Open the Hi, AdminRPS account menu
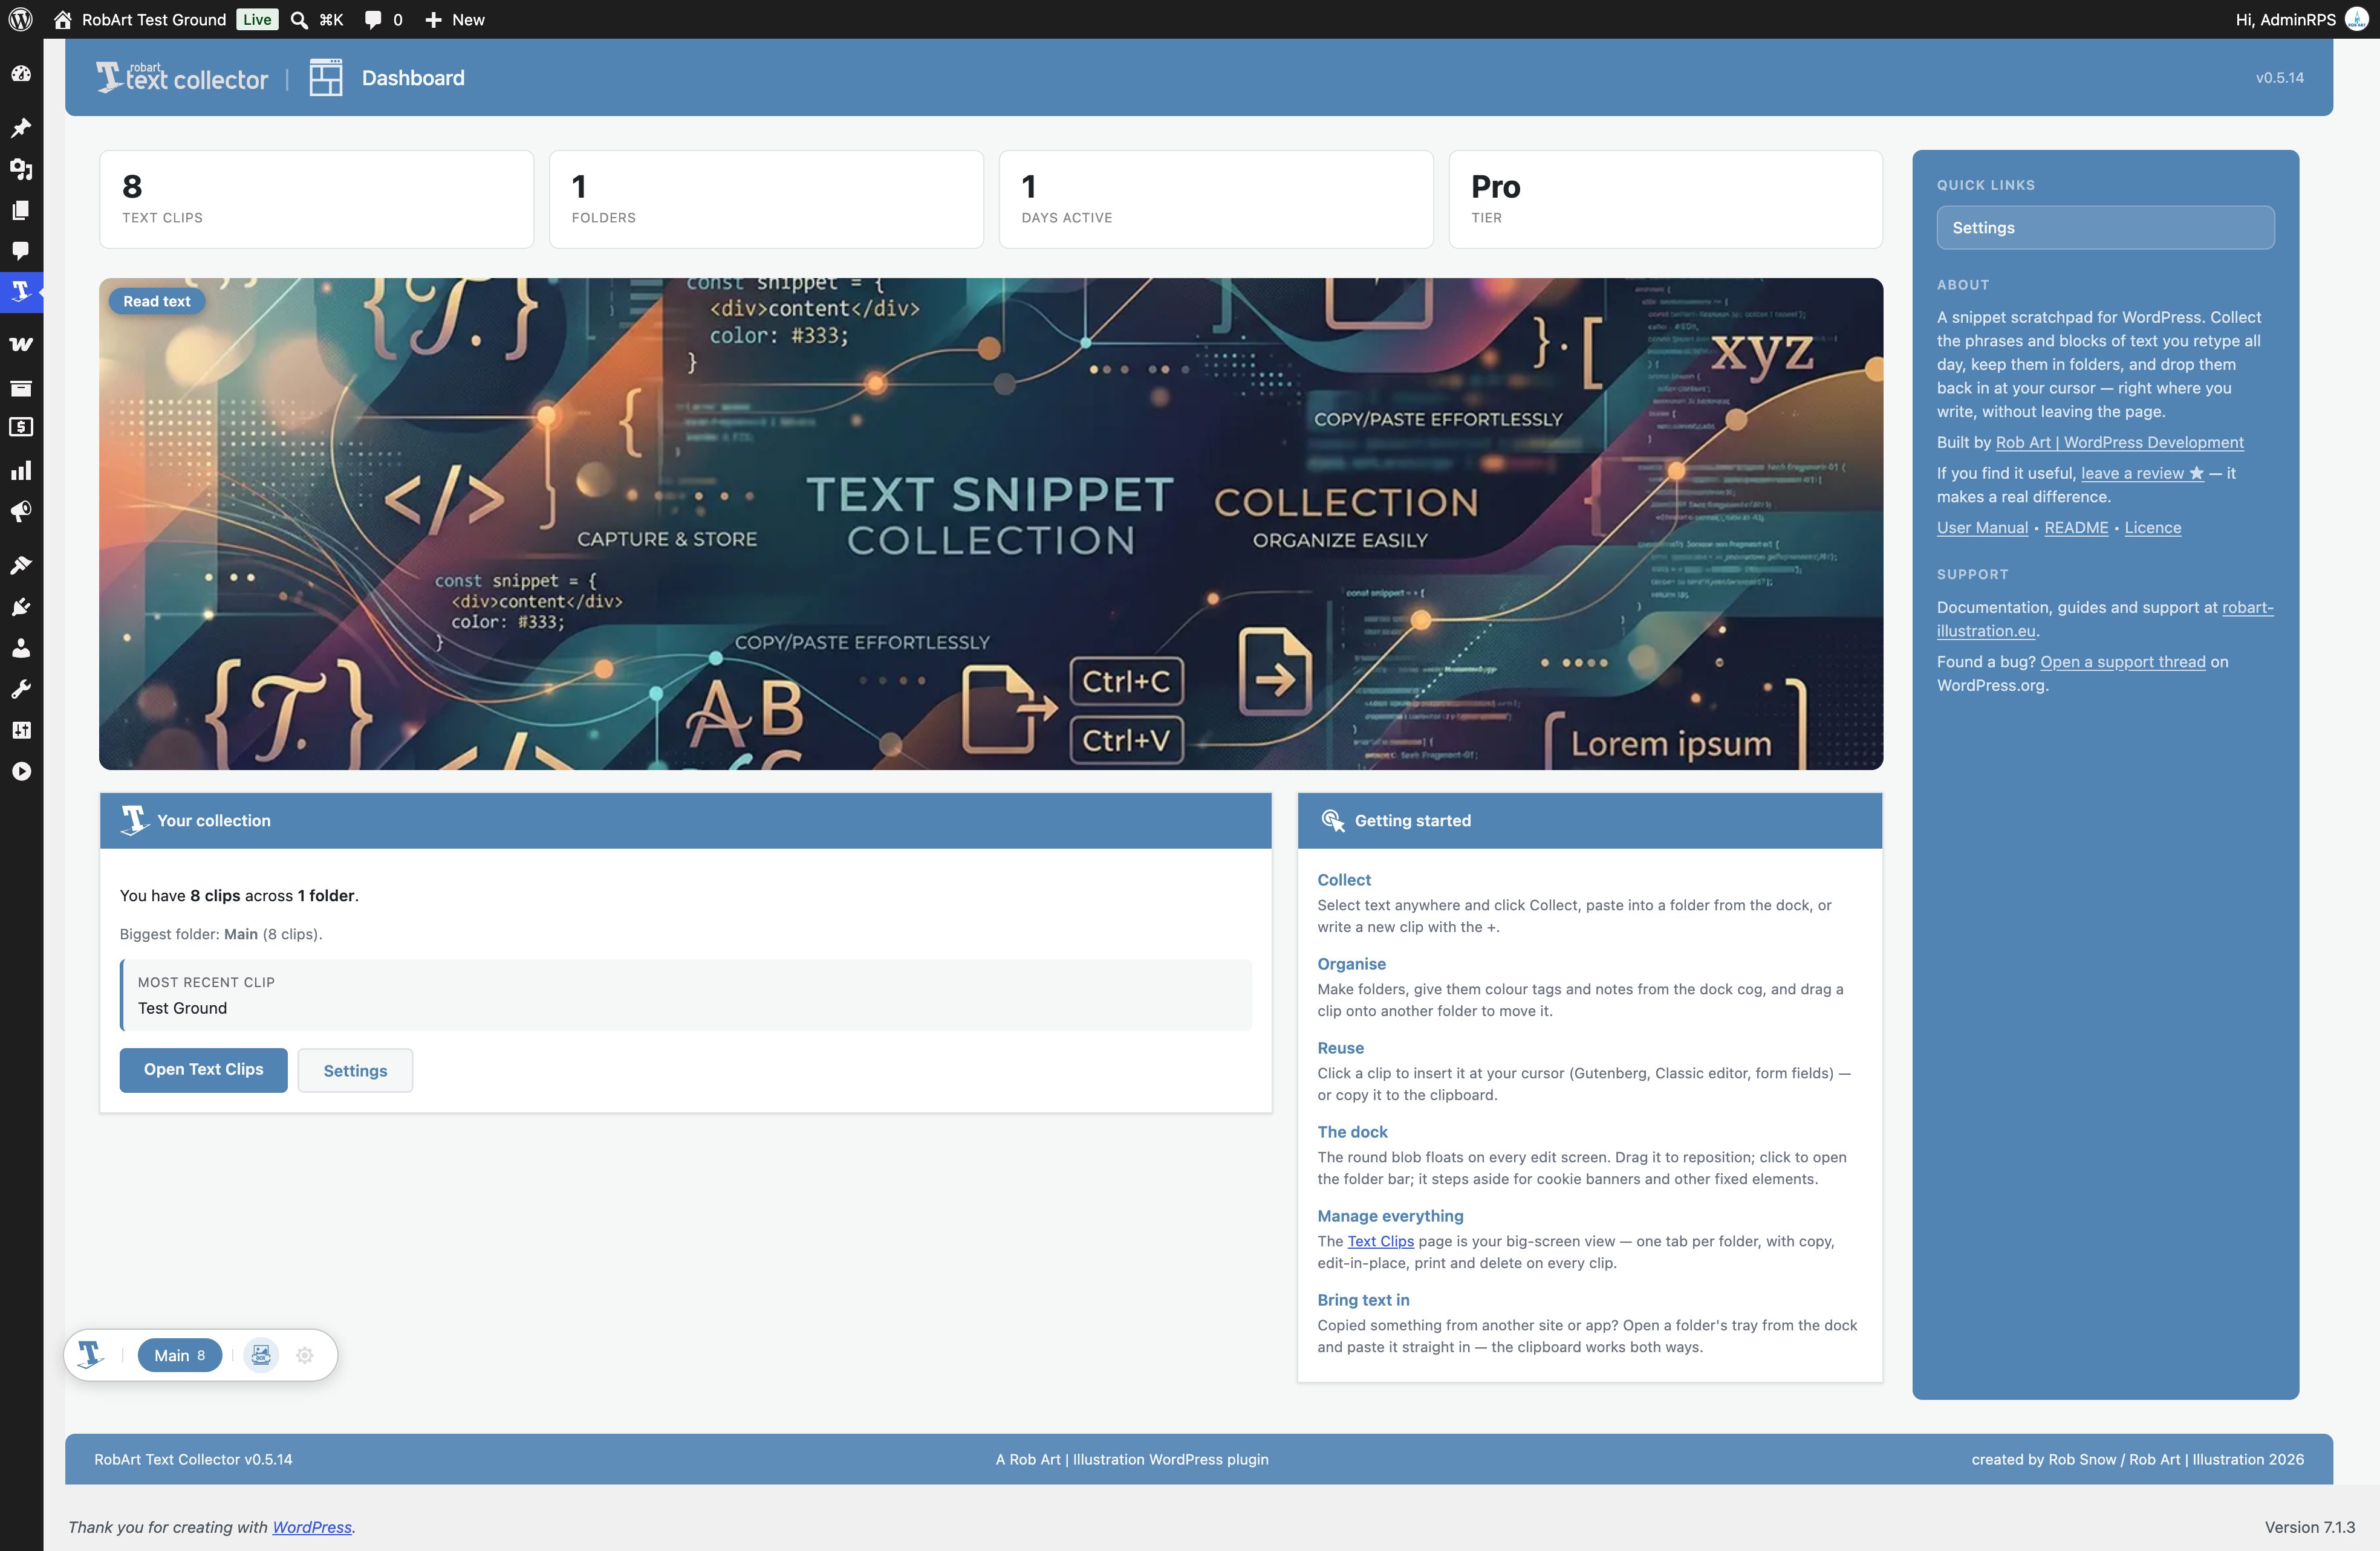 coord(2302,19)
